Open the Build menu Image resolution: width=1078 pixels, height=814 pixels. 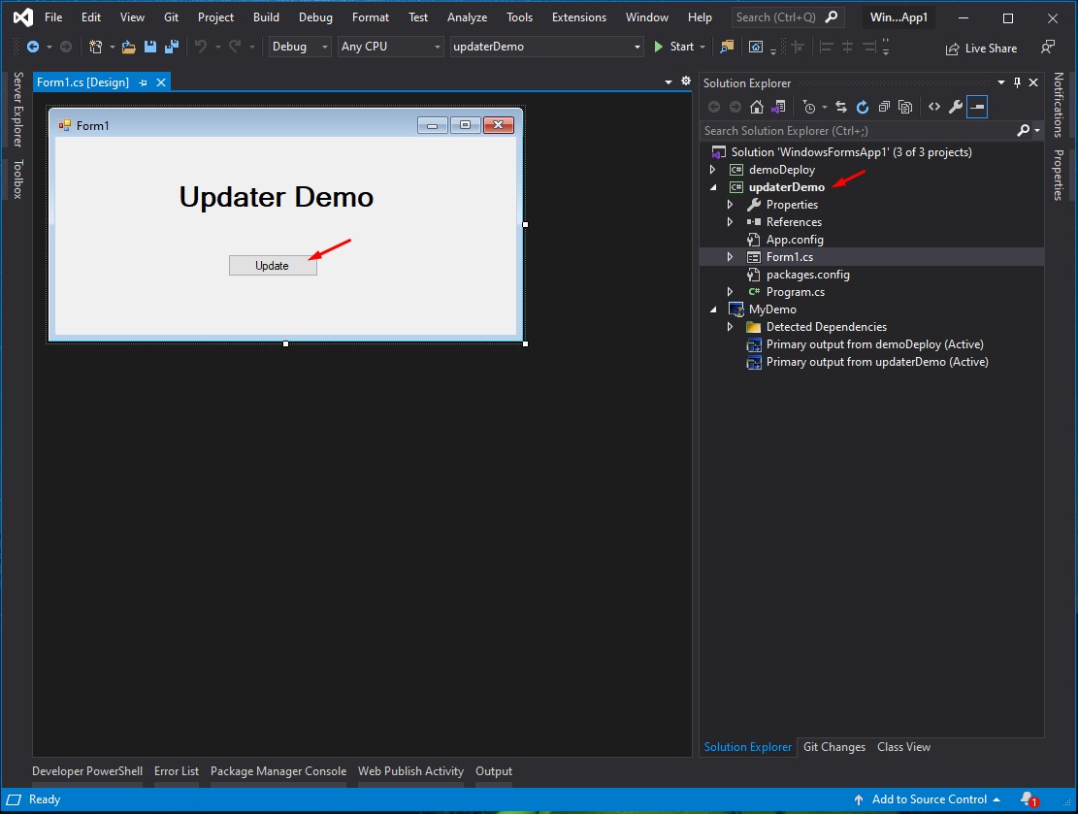point(265,16)
